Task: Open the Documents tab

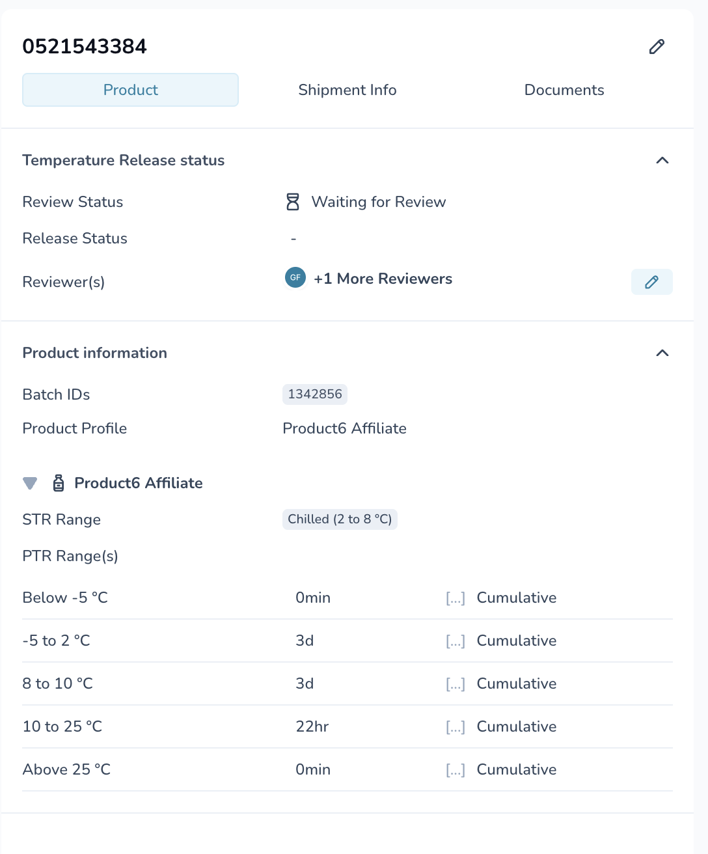Action: coord(564,90)
